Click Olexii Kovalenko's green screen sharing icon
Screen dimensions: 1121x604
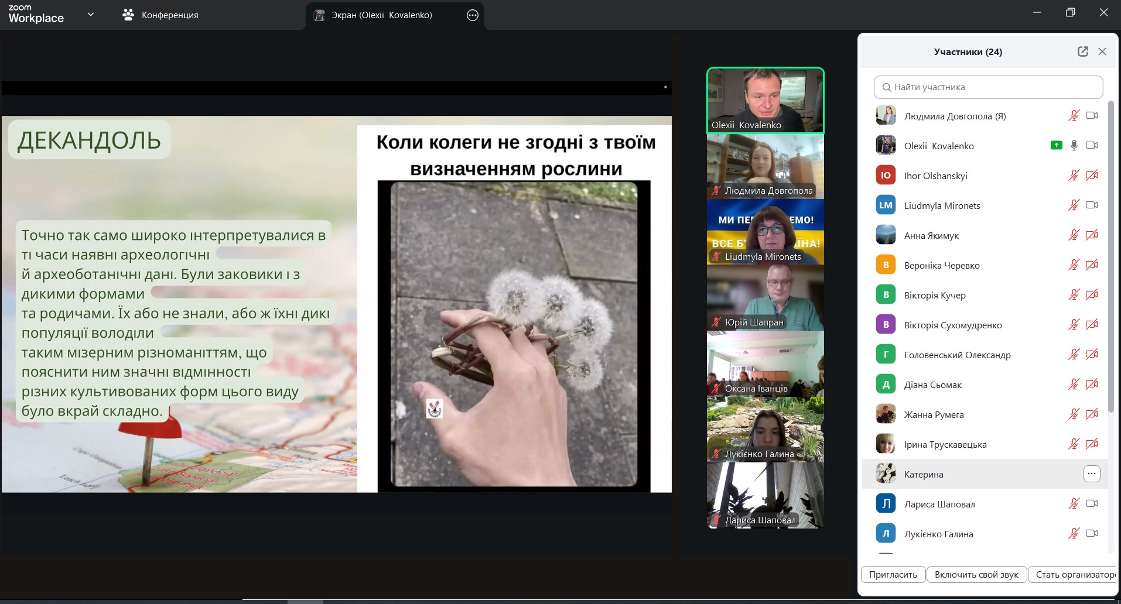pos(1056,145)
